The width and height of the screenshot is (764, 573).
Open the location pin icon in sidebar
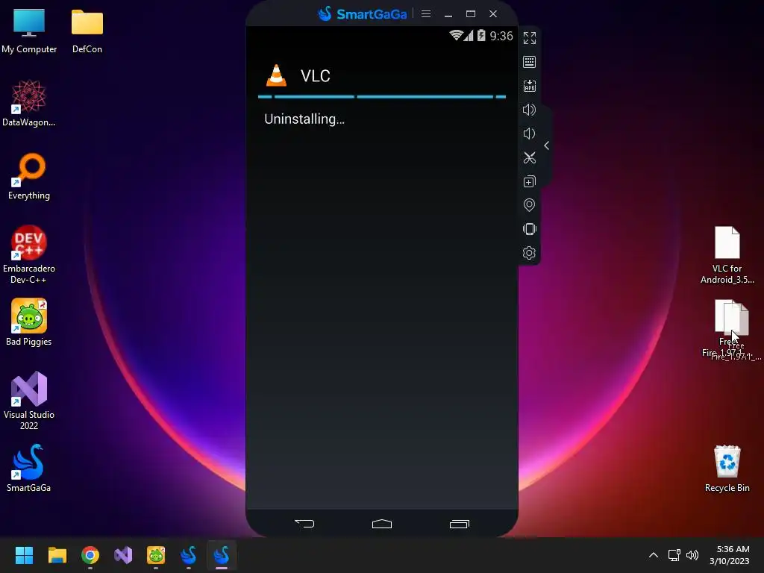(529, 205)
